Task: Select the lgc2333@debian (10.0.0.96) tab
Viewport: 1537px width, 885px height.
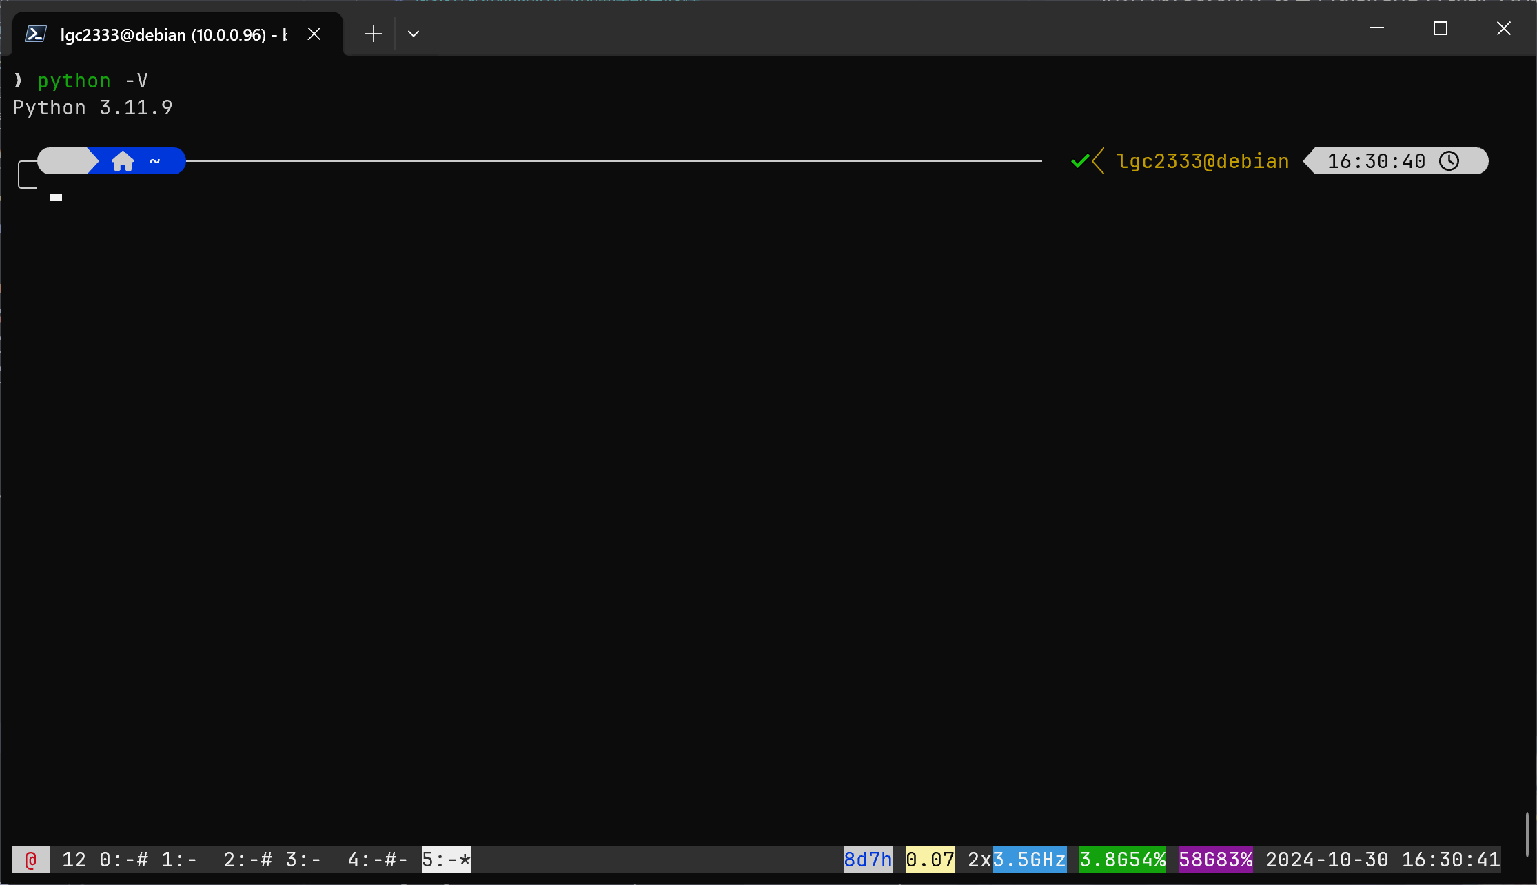Action: (172, 34)
